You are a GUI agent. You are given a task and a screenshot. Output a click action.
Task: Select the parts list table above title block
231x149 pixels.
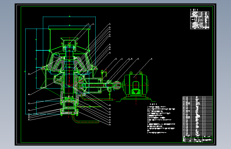197,116
